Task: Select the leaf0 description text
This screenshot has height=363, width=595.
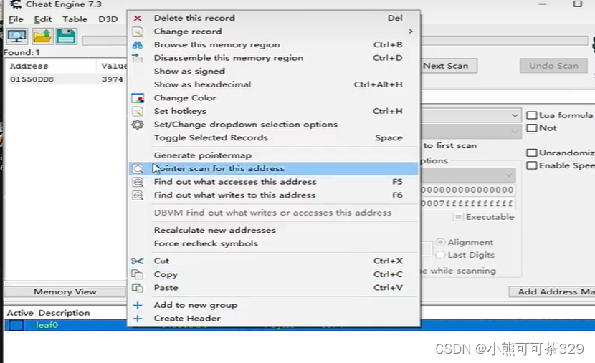Action: [47, 325]
